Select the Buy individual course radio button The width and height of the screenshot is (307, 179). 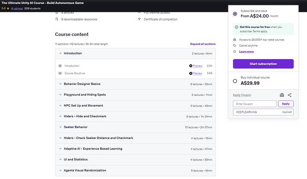coord(235,81)
